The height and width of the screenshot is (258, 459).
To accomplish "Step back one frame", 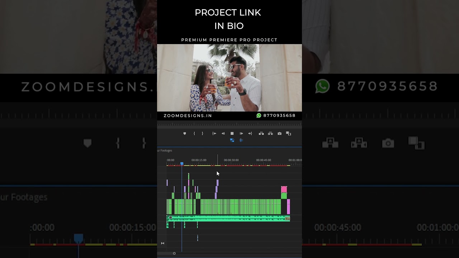I will coord(223,134).
